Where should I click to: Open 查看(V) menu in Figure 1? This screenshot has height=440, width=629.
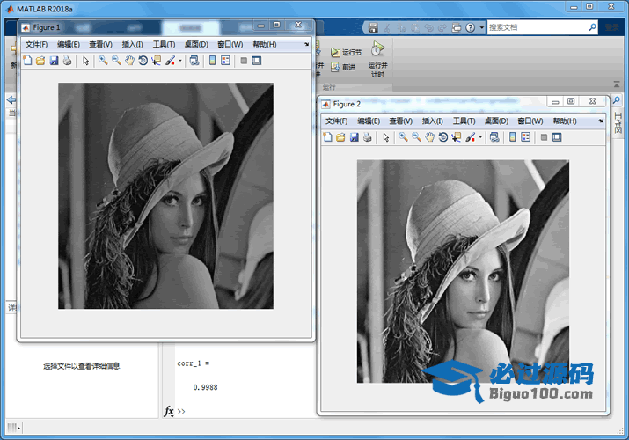coord(100,45)
